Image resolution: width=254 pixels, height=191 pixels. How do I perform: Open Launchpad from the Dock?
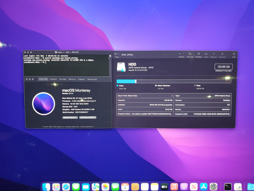(56, 187)
